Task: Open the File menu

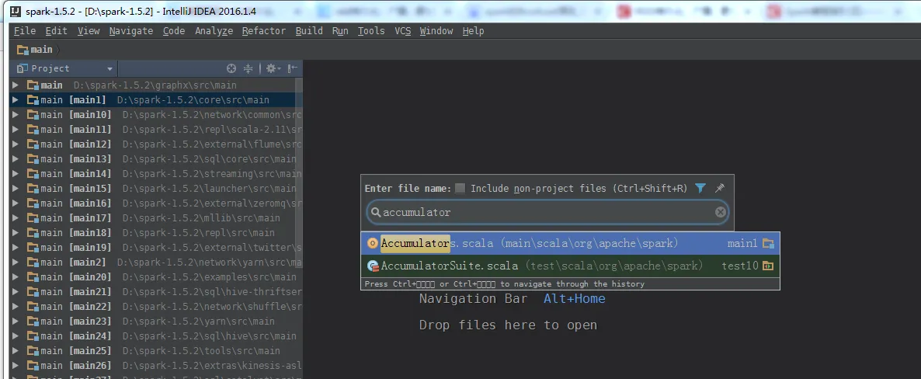Action: pos(25,31)
